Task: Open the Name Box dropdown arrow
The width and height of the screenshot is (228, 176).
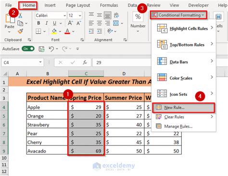Action: tap(40, 62)
